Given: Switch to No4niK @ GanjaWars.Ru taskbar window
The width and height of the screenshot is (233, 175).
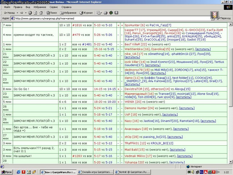Looking at the screenshot, I should tap(133, 172).
